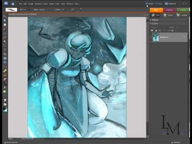Toggle visibility of the Background layer

pos(151,37)
